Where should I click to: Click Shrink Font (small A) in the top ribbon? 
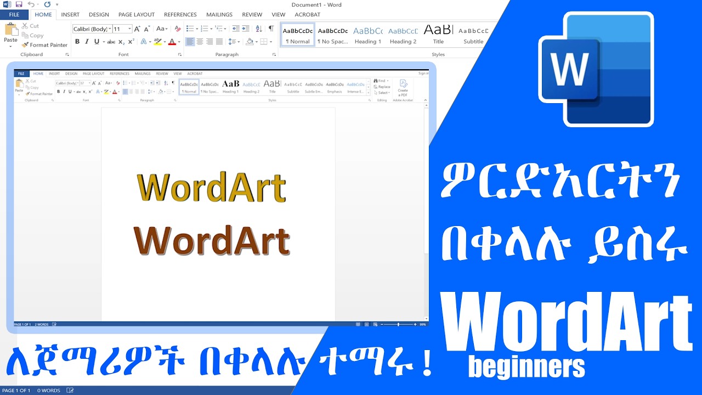coord(147,29)
